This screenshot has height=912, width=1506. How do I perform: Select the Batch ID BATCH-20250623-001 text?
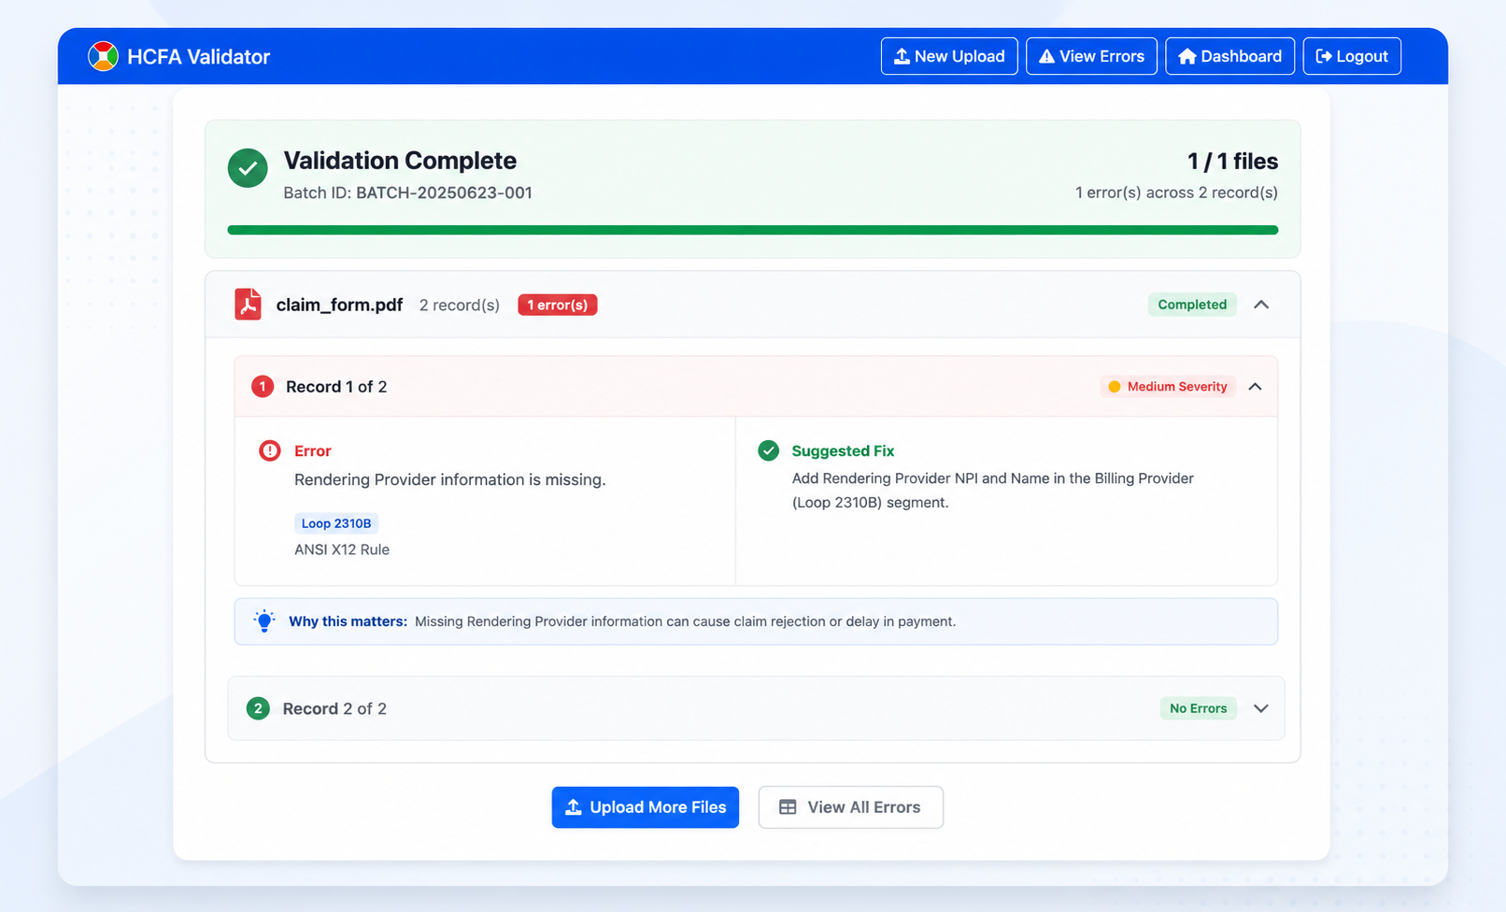[407, 192]
